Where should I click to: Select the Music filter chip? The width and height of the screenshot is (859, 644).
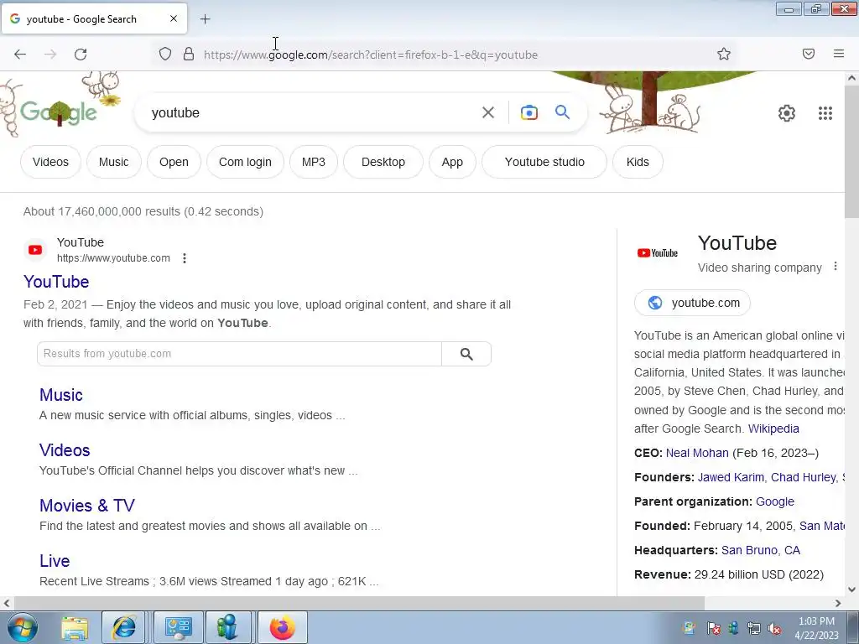click(113, 162)
